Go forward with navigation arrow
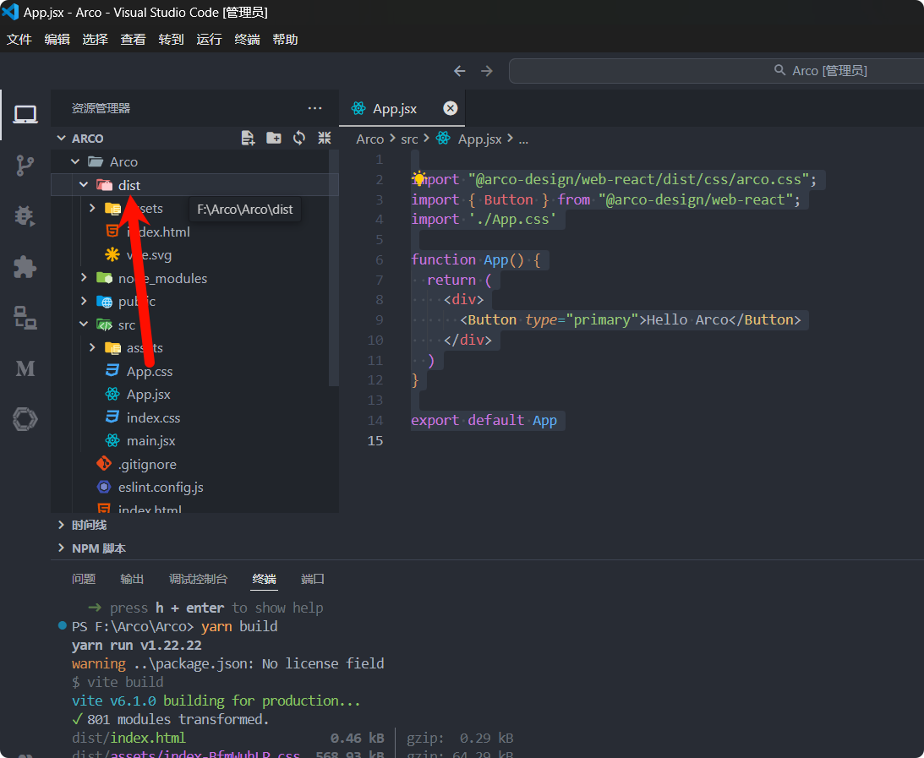Image resolution: width=924 pixels, height=758 pixels. click(x=487, y=71)
